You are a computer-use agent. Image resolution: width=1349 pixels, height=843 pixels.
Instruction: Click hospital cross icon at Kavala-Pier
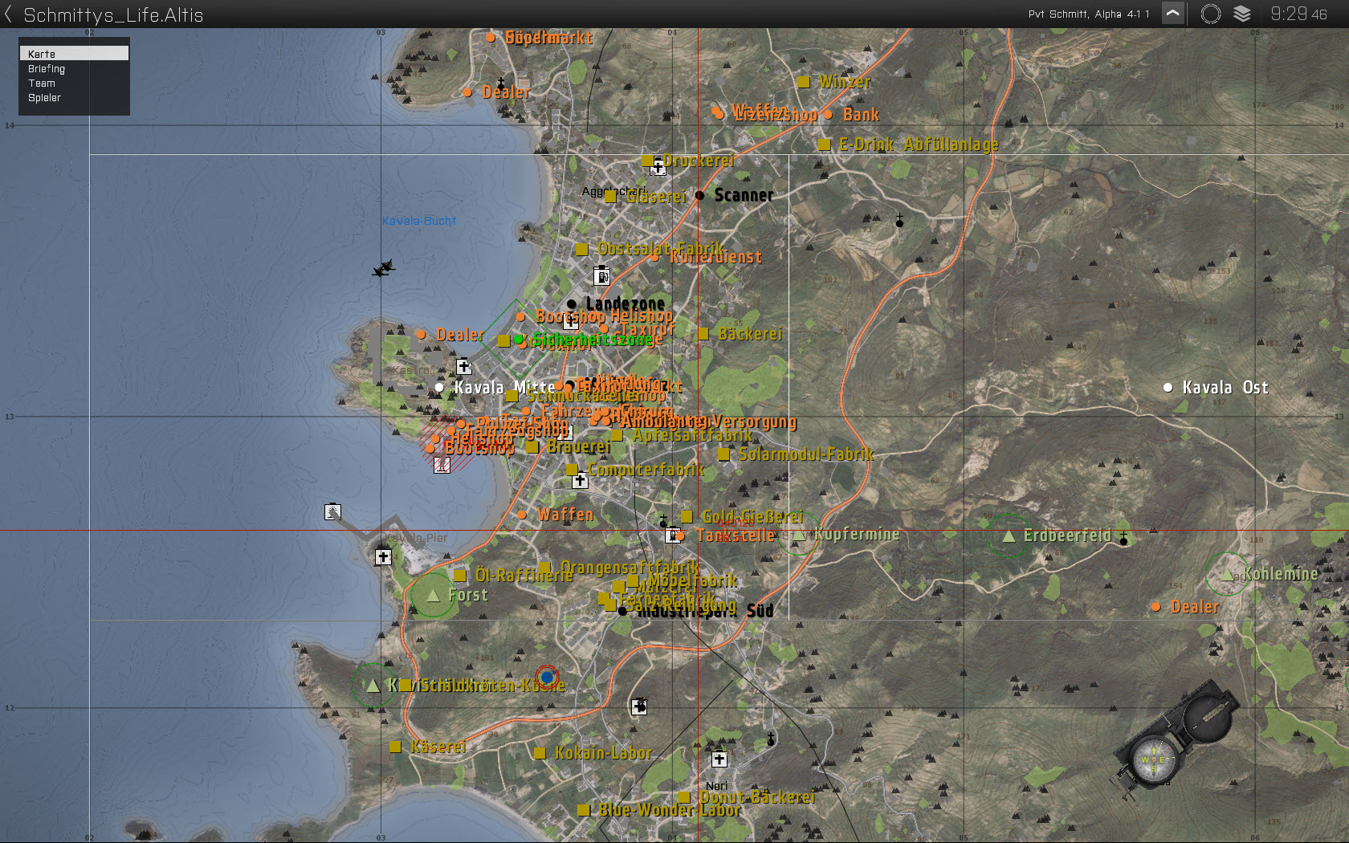coord(384,556)
